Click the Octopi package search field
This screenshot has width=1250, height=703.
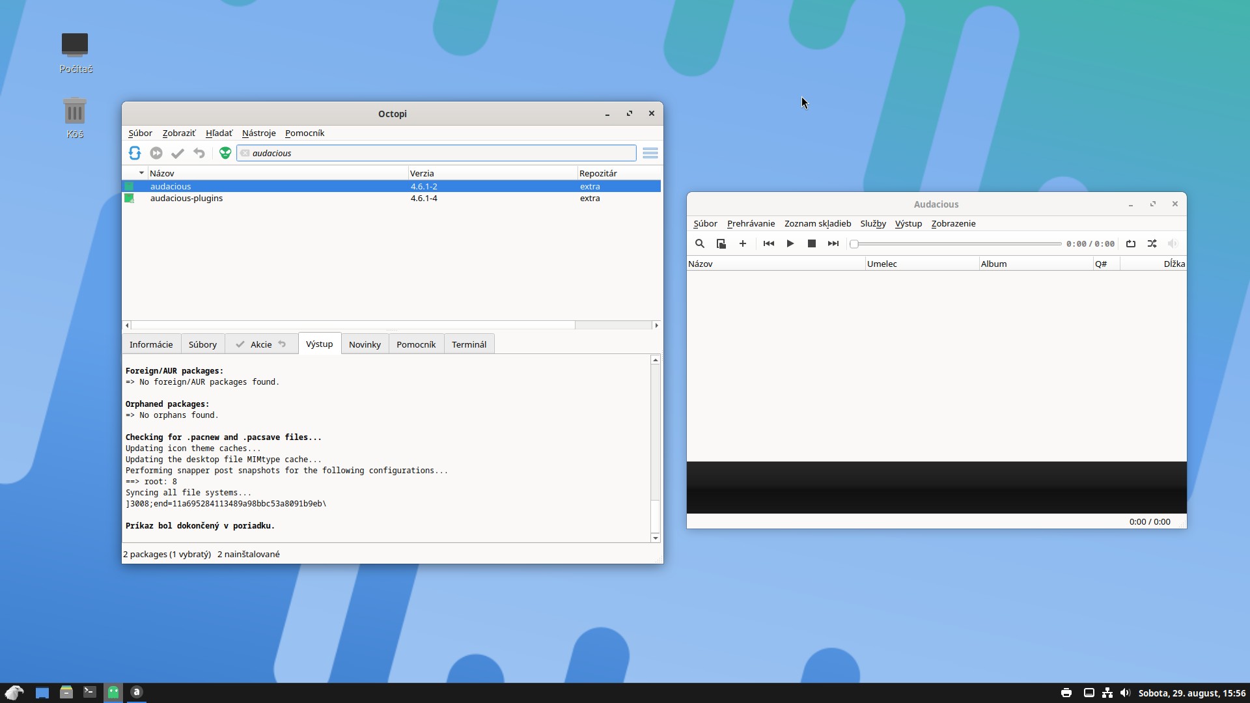pyautogui.click(x=436, y=153)
